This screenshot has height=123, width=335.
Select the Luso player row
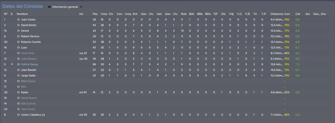[167, 48]
